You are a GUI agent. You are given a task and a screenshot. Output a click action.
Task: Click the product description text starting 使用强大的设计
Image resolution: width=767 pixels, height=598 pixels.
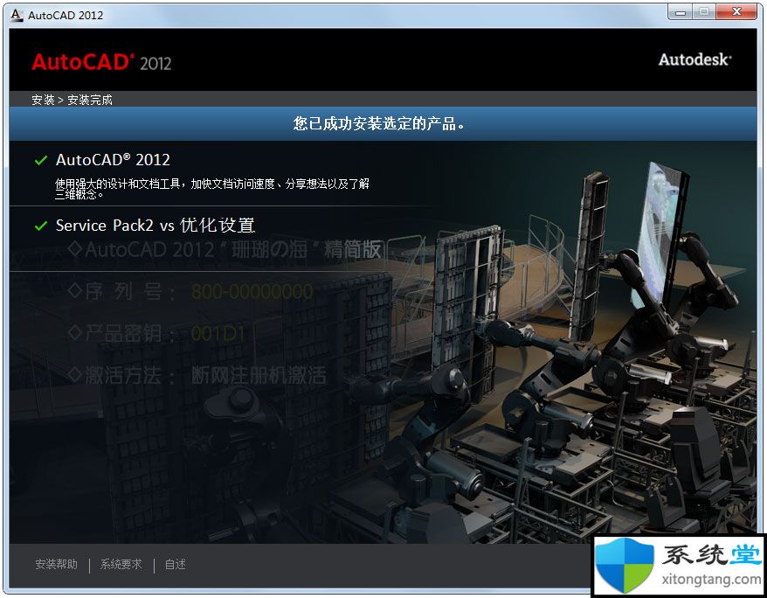(211, 188)
